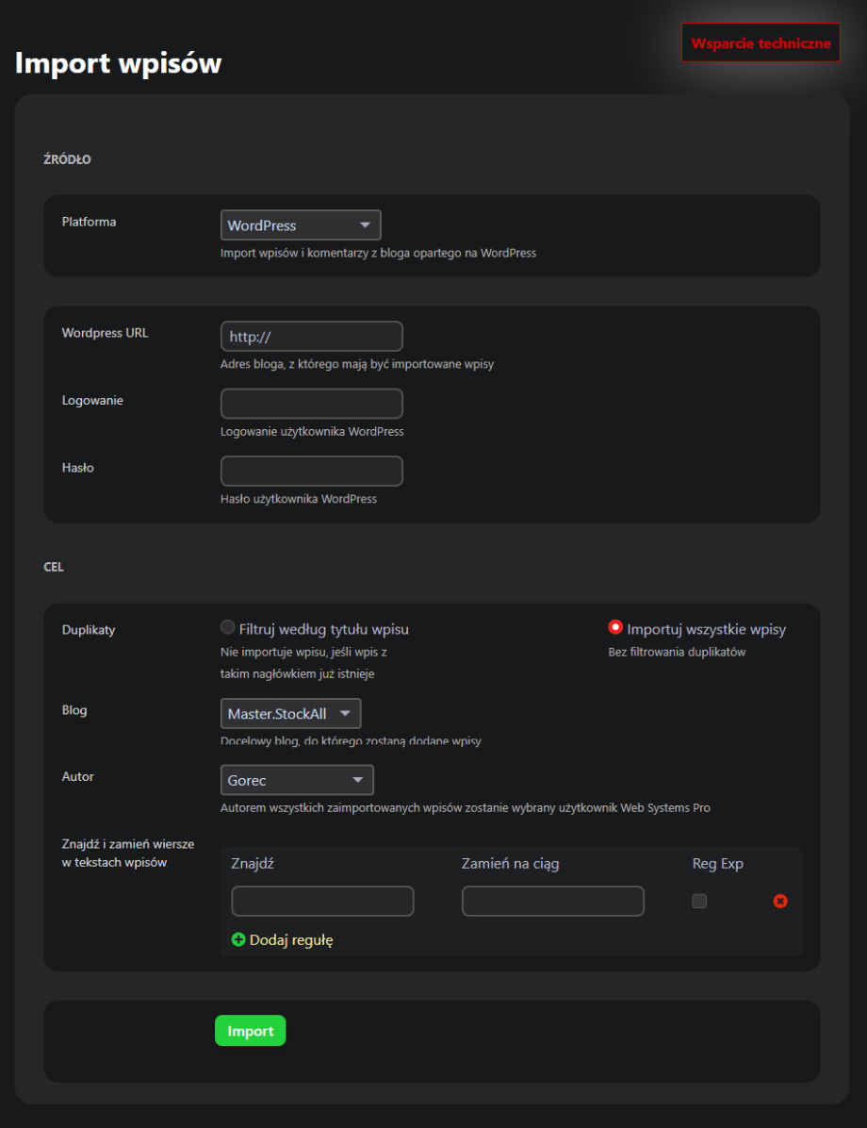
Task: Click the 'Dodaj regułę' link text
Action: pos(291,940)
